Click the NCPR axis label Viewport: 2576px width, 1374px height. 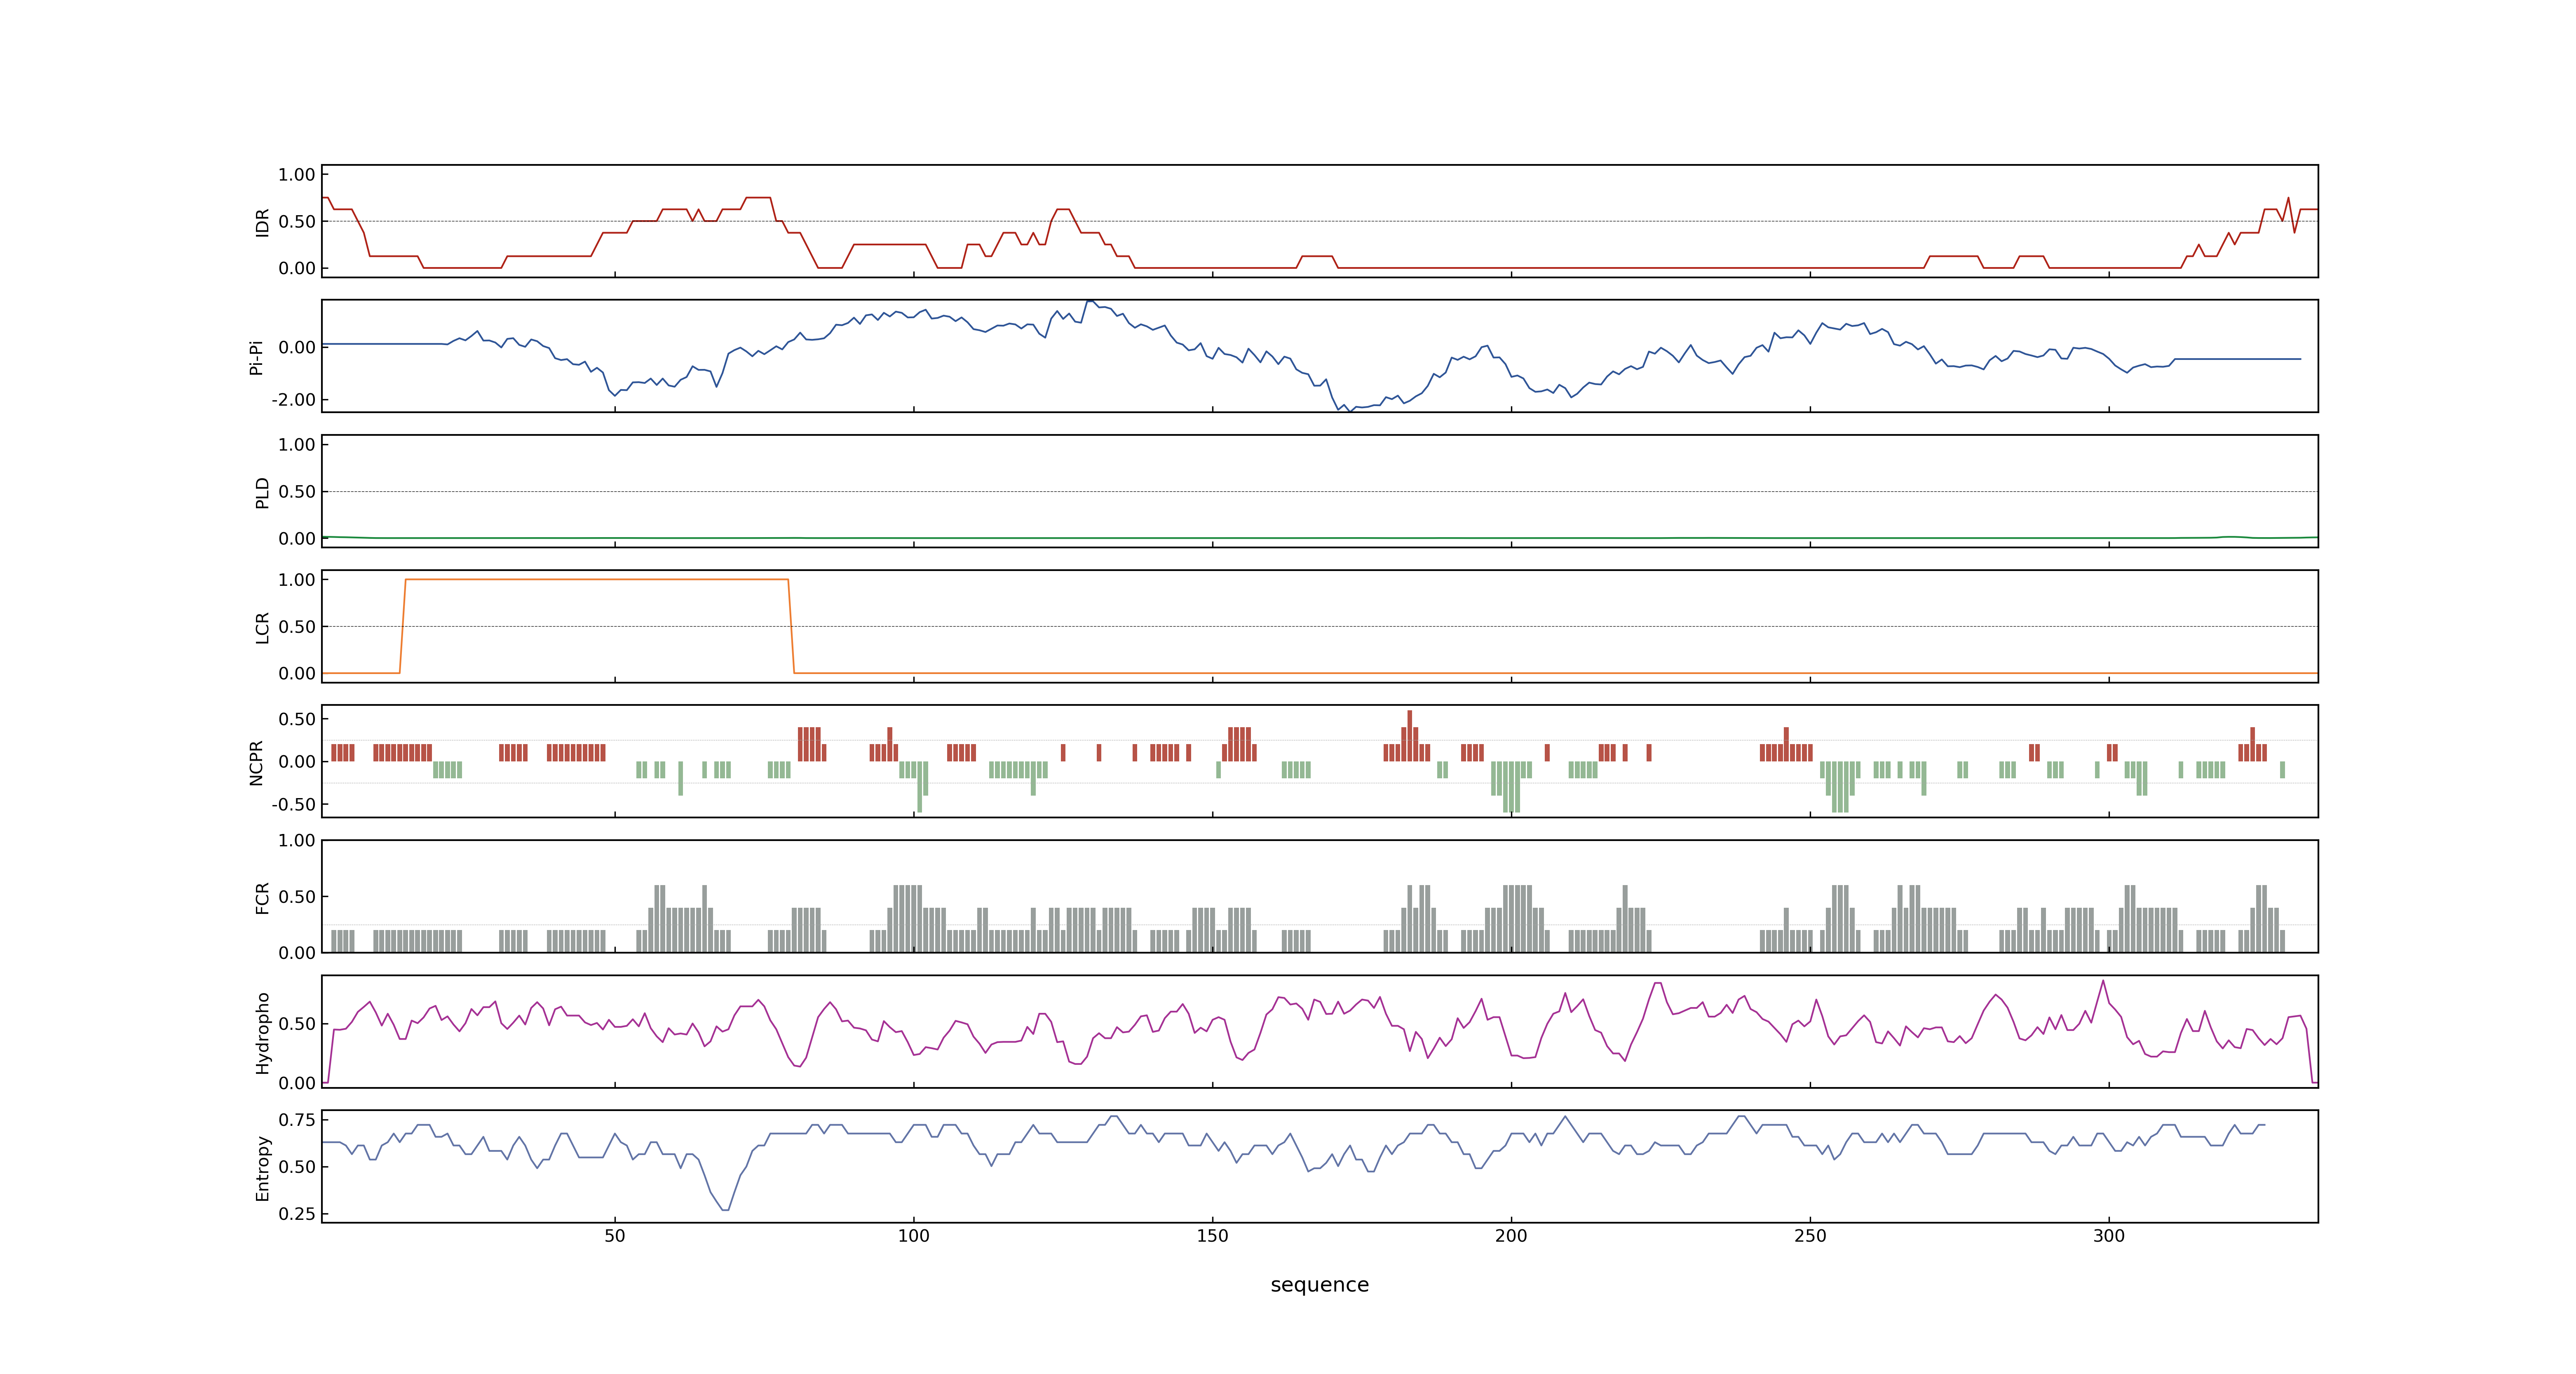point(256,763)
